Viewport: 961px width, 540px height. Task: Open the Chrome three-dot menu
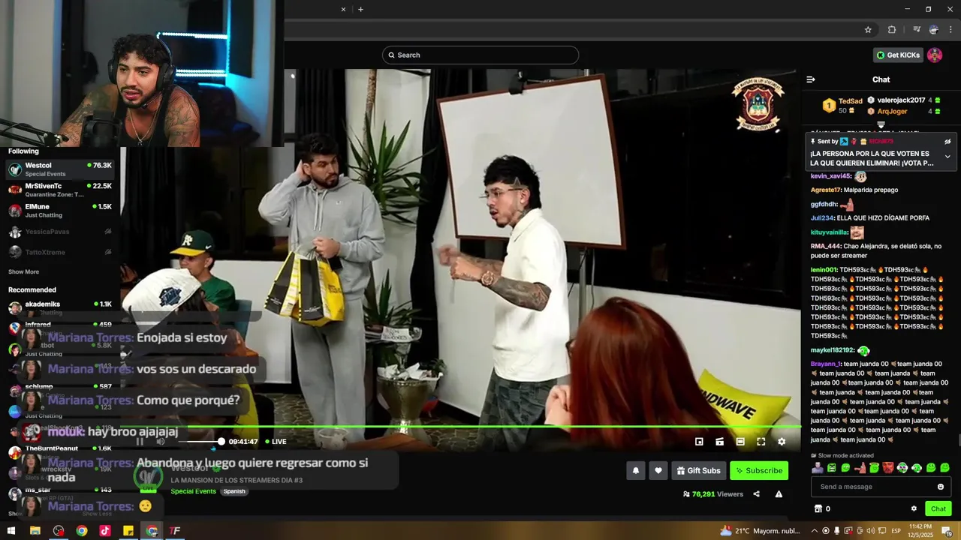coord(950,30)
